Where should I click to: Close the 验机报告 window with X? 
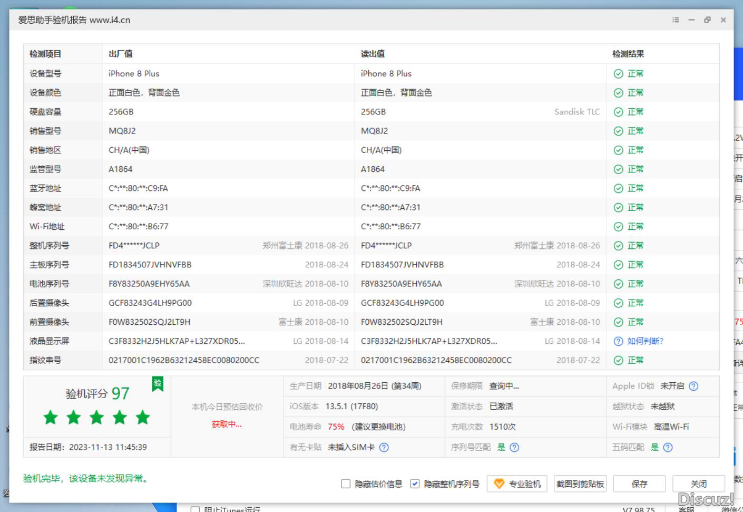tap(724, 20)
